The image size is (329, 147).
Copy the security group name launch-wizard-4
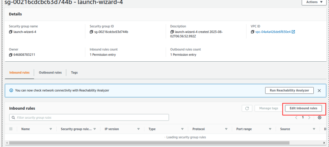tap(11, 32)
